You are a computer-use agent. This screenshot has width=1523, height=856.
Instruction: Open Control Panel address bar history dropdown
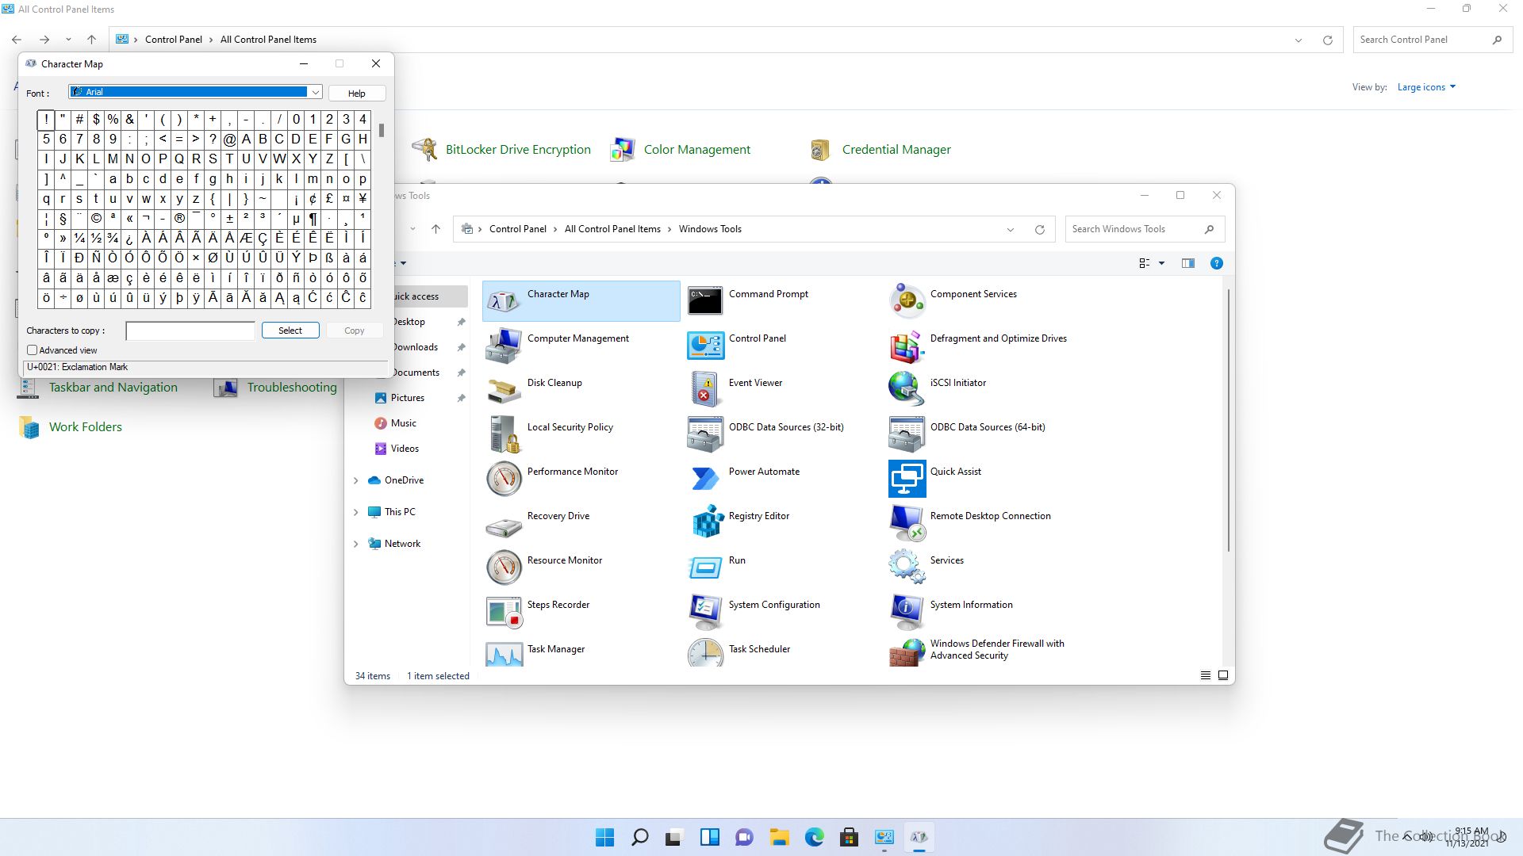[x=1299, y=40]
